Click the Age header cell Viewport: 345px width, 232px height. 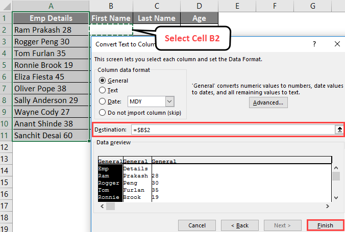[x=199, y=18]
